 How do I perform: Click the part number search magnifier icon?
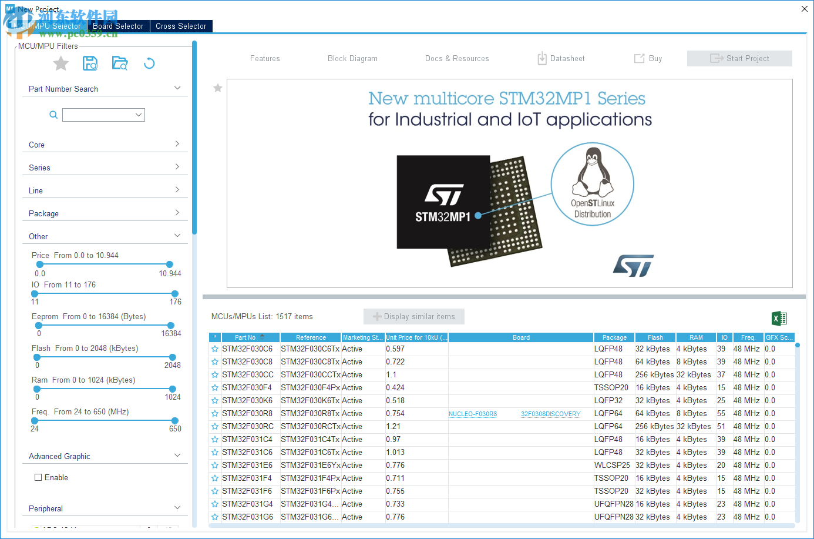coord(53,115)
